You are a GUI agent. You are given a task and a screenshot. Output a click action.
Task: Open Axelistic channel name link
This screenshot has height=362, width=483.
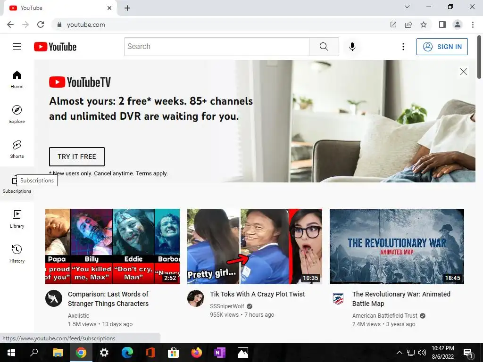click(79, 315)
